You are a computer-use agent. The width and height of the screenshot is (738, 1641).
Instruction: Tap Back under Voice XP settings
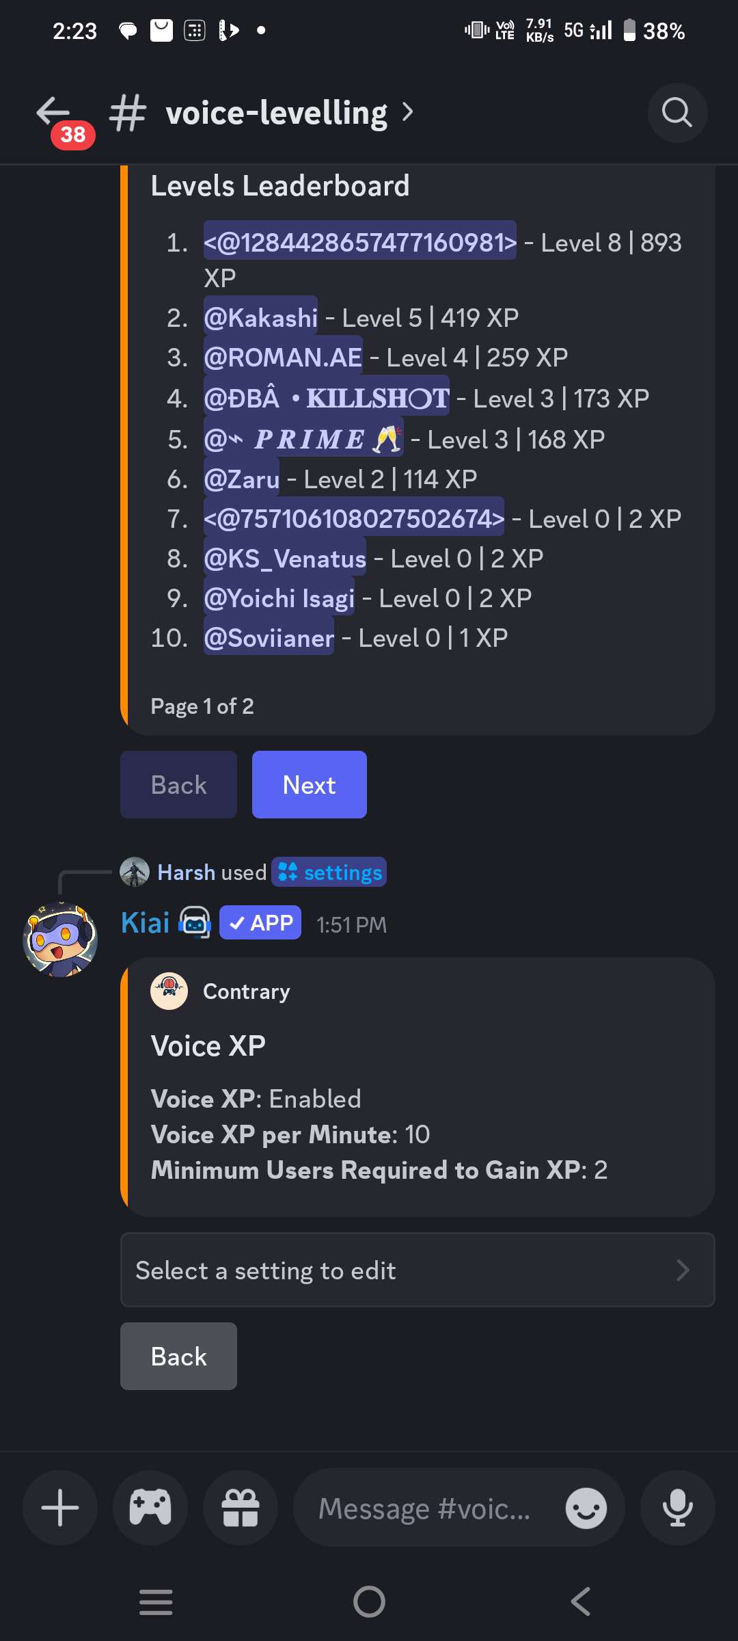(179, 1356)
